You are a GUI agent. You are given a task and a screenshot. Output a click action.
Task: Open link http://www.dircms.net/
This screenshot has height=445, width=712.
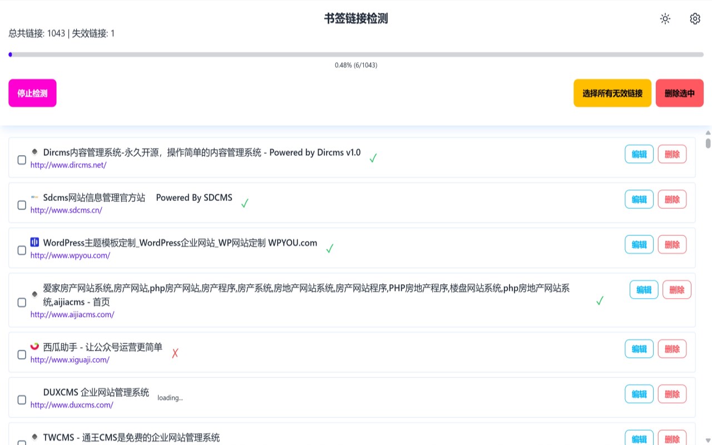point(68,165)
